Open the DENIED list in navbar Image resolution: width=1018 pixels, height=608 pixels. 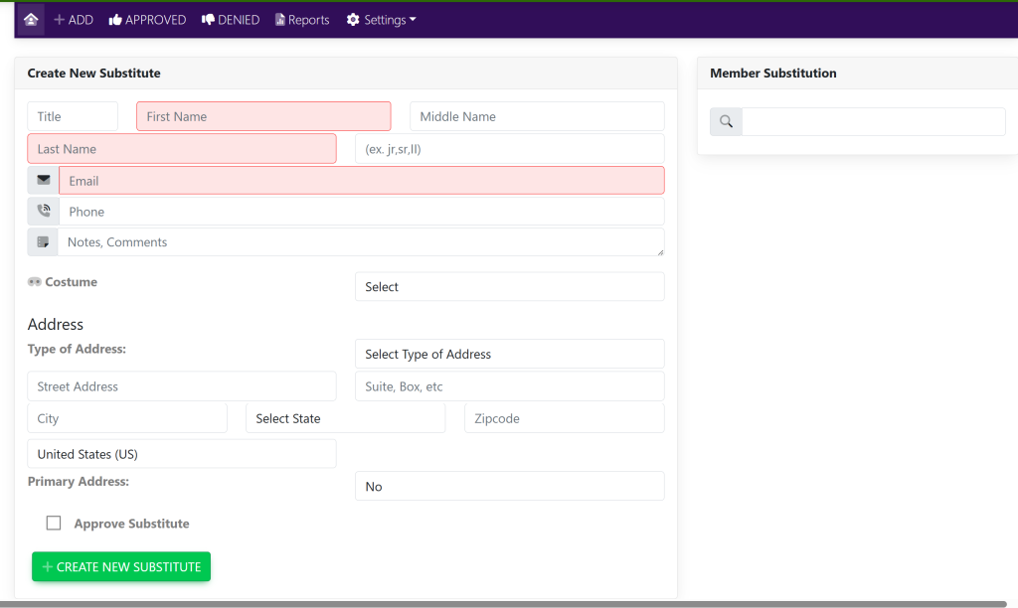pos(231,20)
